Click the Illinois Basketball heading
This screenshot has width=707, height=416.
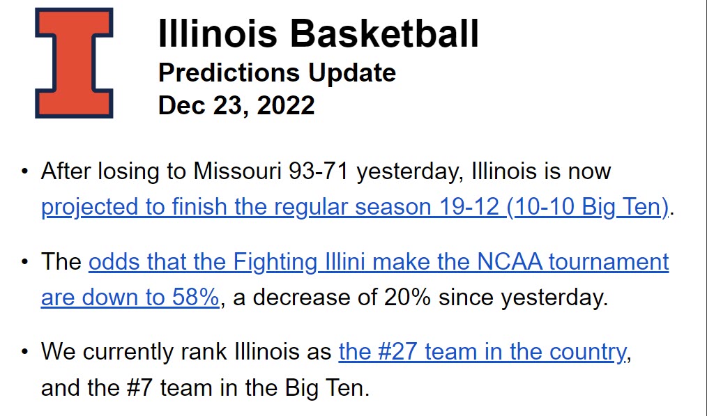319,33
